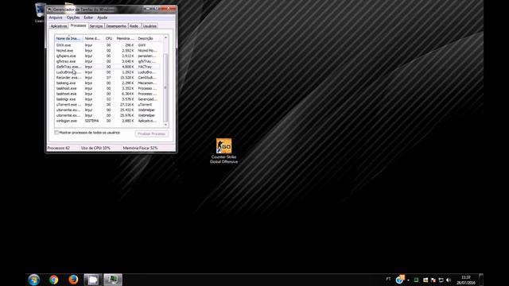Click the Task Manager title bar icon
Screen dimensions: 509x286
[x=49, y=10]
